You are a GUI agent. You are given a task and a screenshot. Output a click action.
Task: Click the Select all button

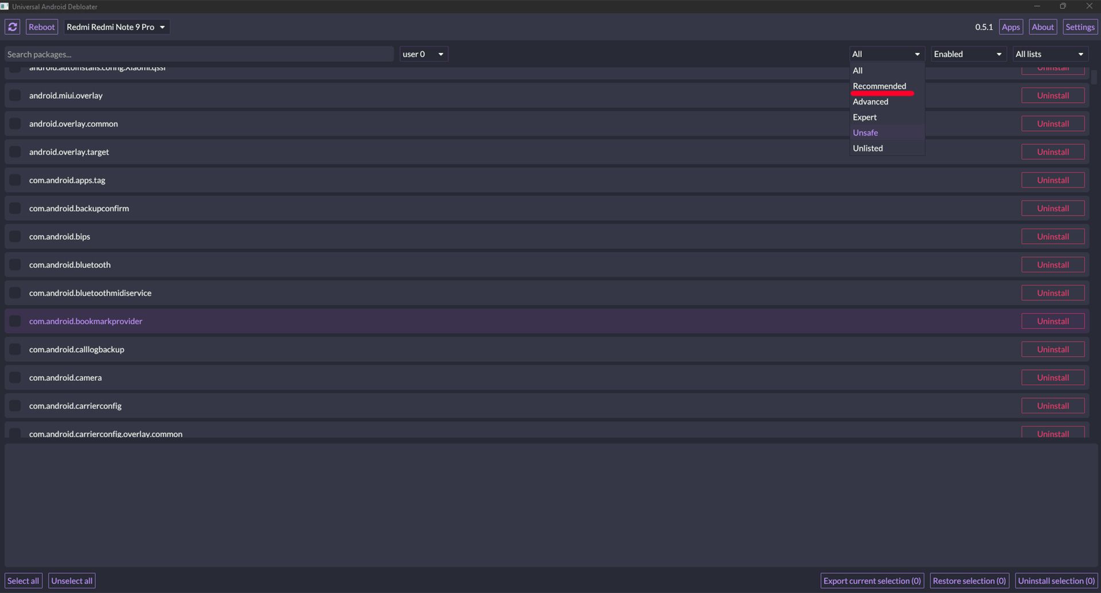(23, 580)
